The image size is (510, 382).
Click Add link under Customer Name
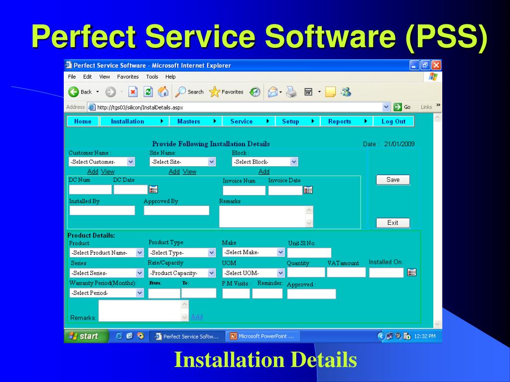93,172
